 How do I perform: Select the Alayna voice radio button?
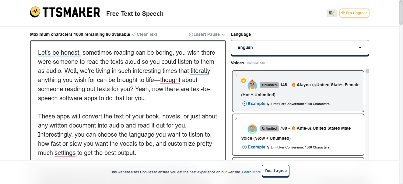click(x=244, y=81)
